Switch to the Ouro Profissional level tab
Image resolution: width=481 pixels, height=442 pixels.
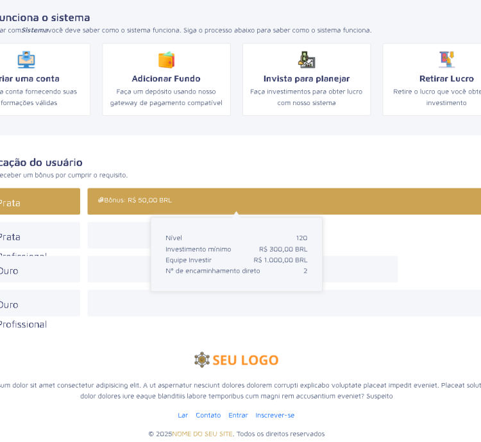38,304
